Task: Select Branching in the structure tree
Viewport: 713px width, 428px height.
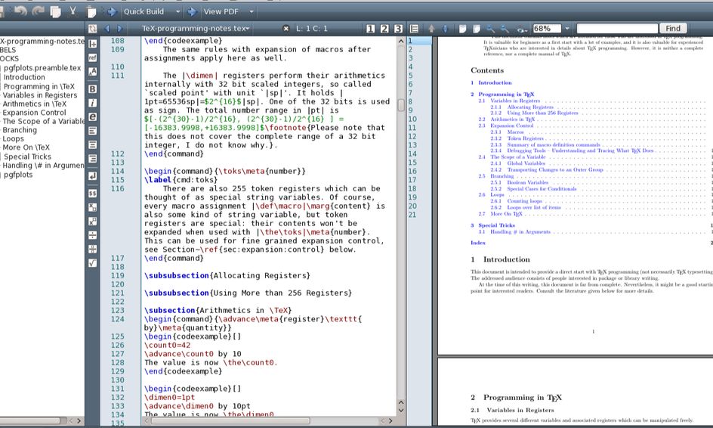Action: click(20, 130)
